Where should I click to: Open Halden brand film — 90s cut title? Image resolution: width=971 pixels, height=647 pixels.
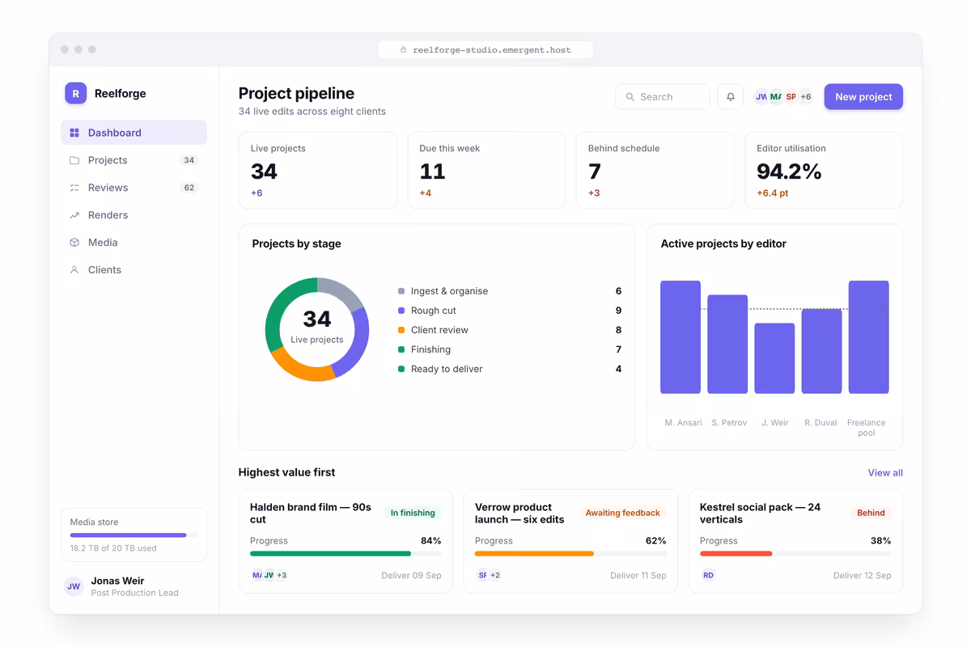coord(311,514)
